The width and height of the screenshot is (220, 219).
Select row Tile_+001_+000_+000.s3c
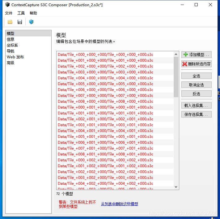tap(115, 60)
